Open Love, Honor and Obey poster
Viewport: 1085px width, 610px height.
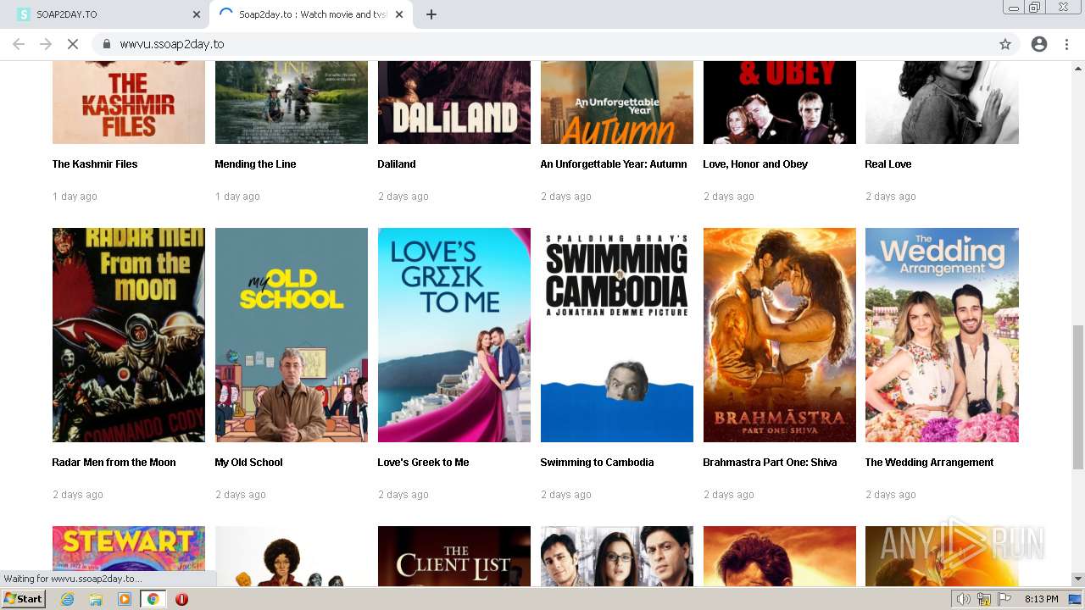coord(780,103)
